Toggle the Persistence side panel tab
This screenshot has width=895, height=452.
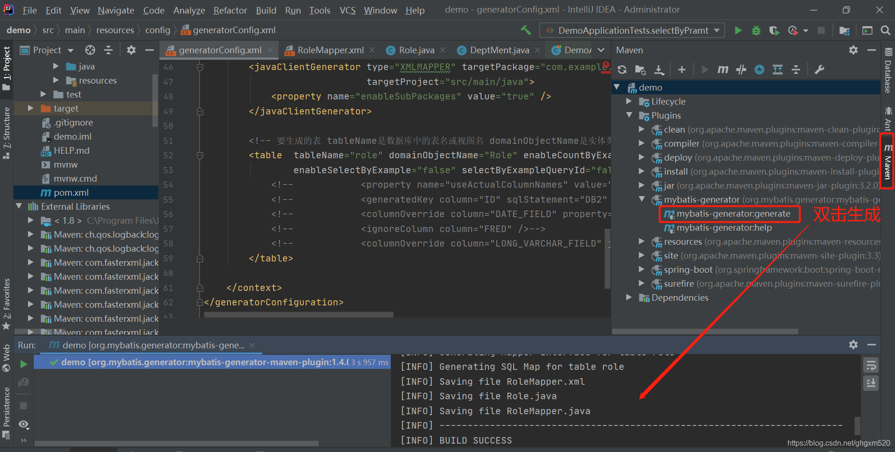pyautogui.click(x=7, y=413)
